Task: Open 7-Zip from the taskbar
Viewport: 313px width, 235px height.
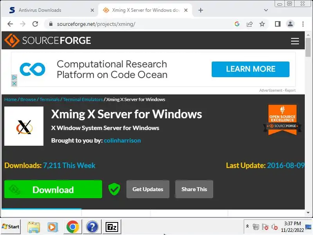Action: (x=112, y=227)
